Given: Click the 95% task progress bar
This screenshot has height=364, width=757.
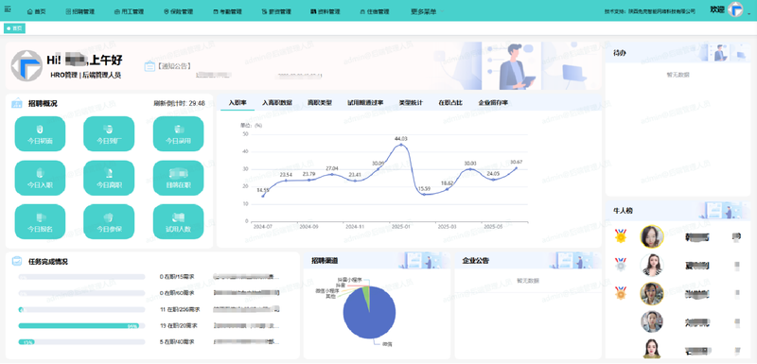Looking at the screenshot, I should [x=81, y=326].
